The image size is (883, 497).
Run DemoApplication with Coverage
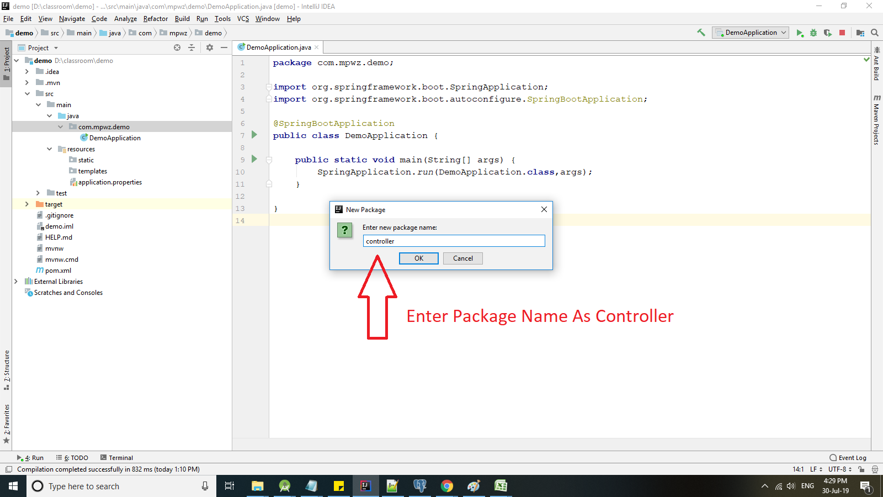pos(828,33)
